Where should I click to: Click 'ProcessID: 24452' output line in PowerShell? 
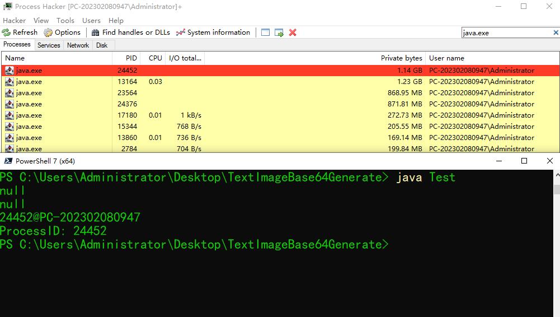[53, 231]
